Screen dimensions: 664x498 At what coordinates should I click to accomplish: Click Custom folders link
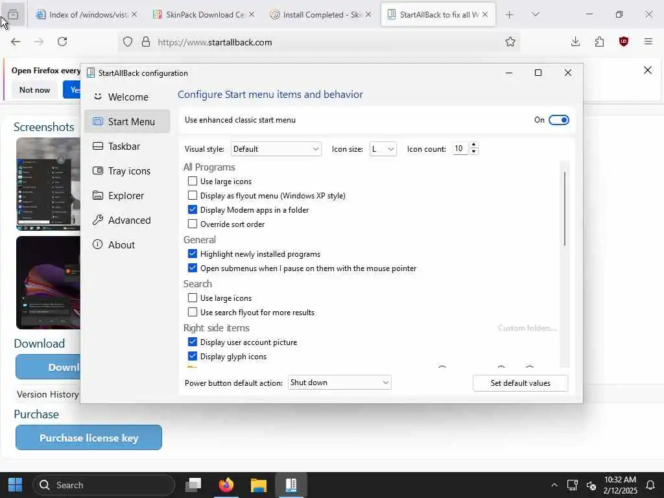pos(527,327)
